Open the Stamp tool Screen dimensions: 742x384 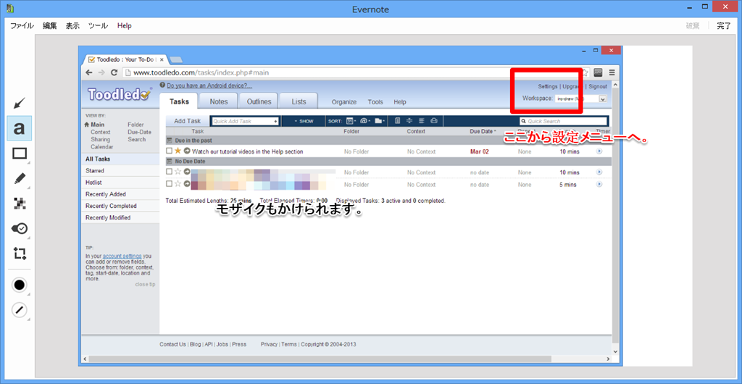click(x=20, y=229)
